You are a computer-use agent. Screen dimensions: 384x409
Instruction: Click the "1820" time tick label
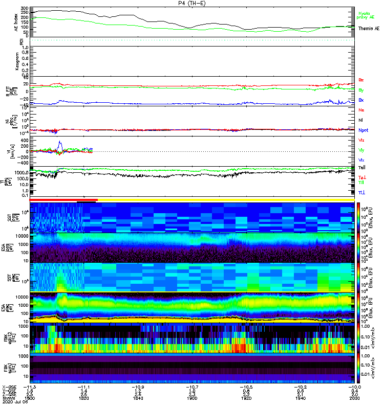coord(84,398)
